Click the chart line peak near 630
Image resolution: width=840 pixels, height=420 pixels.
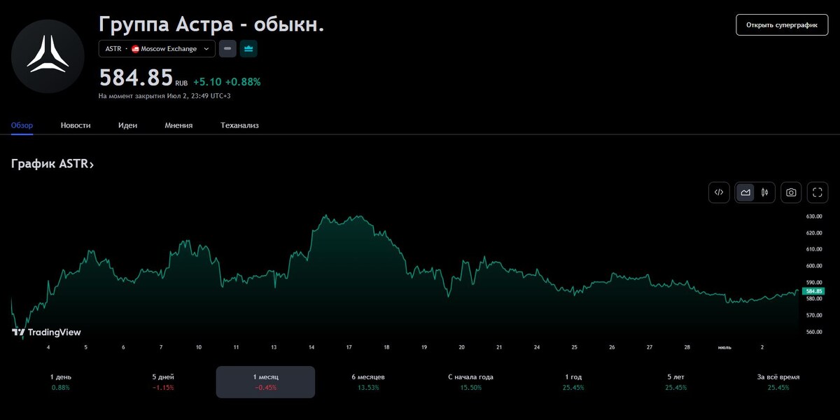[x=326, y=216]
